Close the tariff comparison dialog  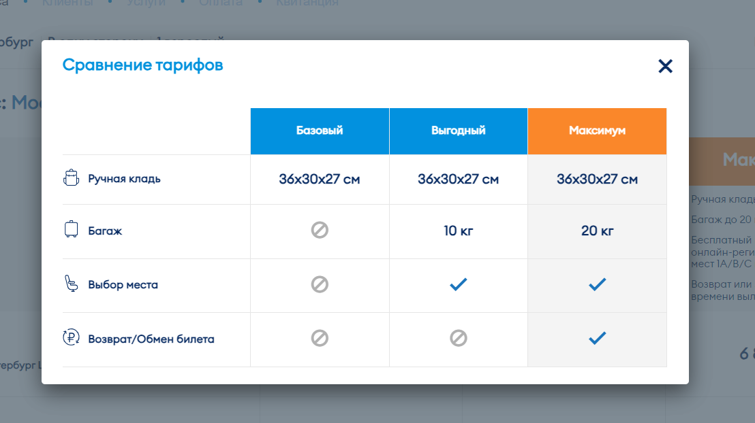pos(665,66)
